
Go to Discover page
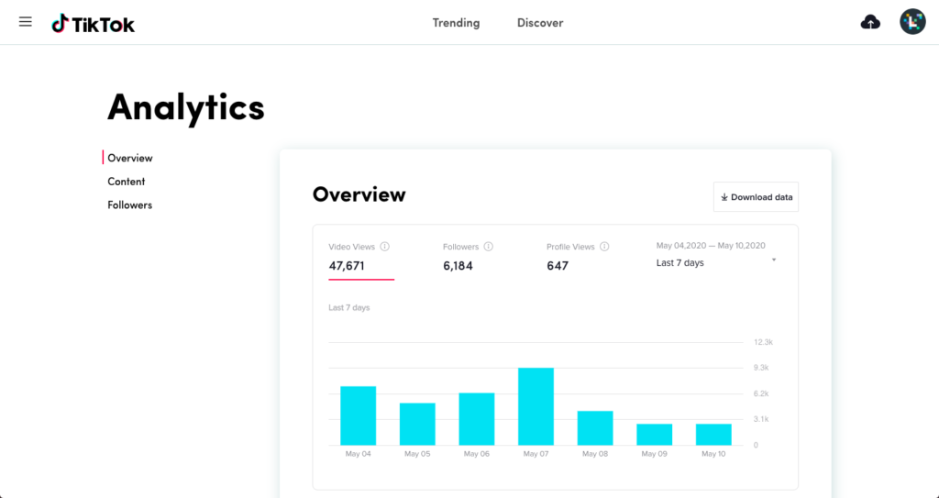point(540,23)
